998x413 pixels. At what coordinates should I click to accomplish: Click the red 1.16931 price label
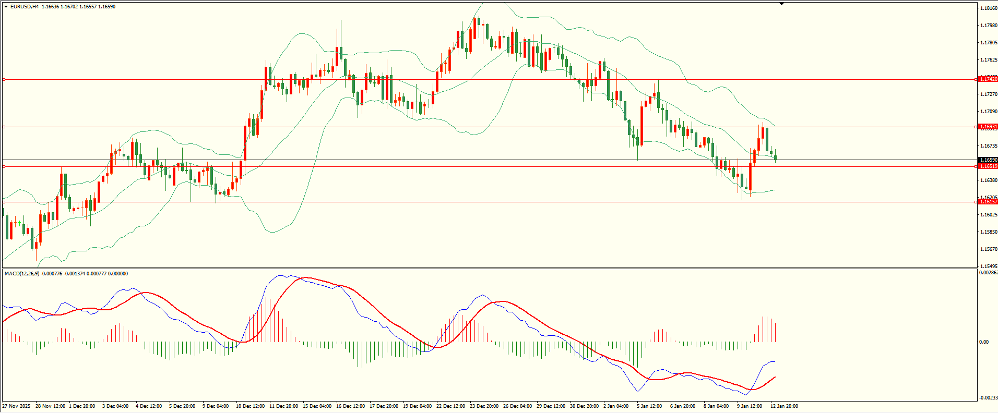click(988, 127)
